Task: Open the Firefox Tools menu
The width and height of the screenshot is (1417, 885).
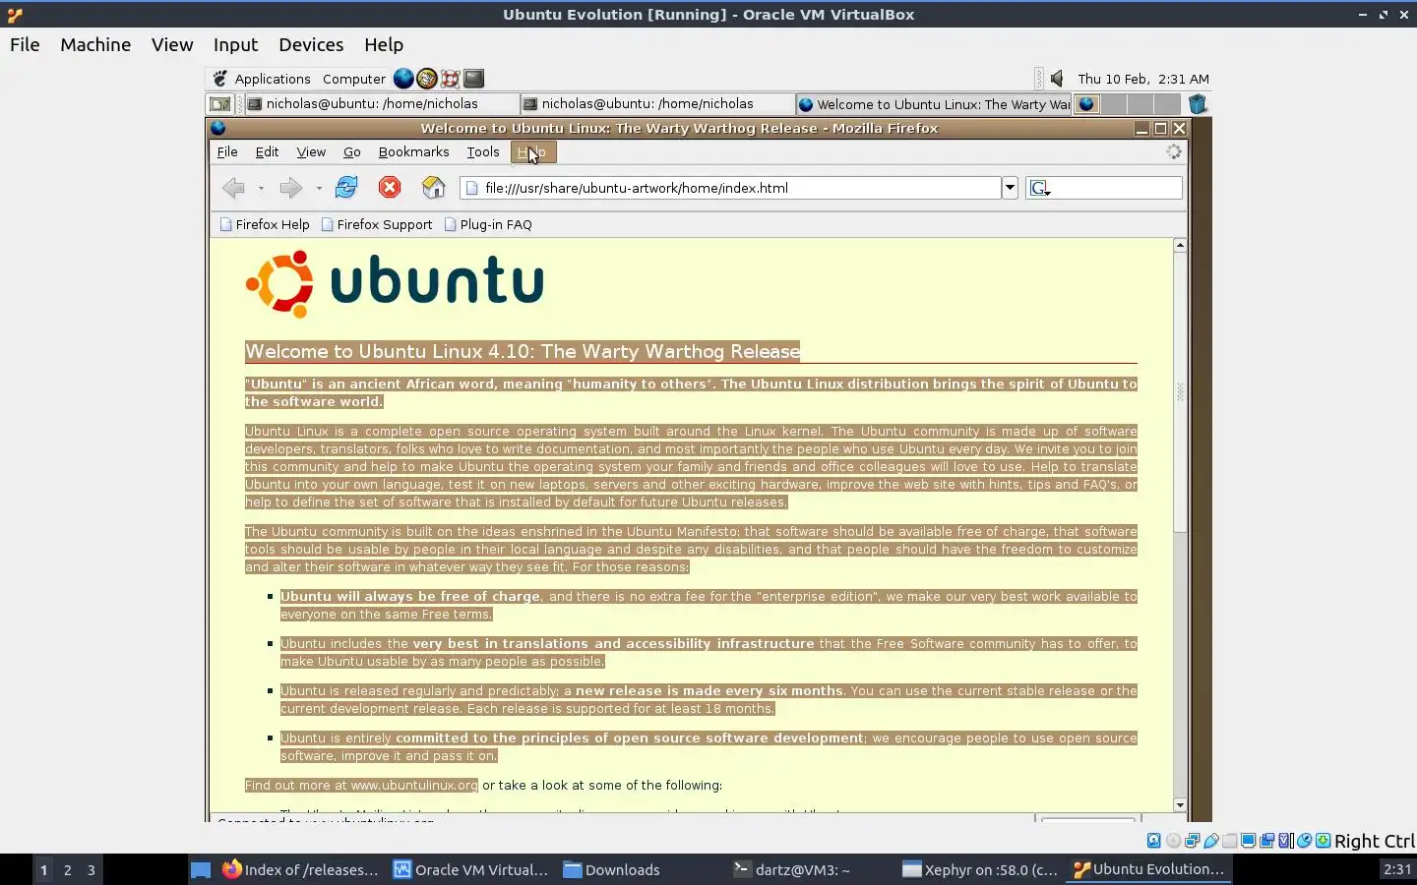Action: (x=483, y=152)
